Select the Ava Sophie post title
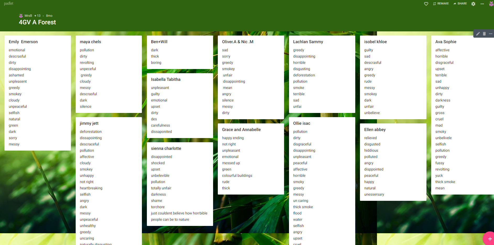Viewport: 494px width, 245px height. point(446,42)
